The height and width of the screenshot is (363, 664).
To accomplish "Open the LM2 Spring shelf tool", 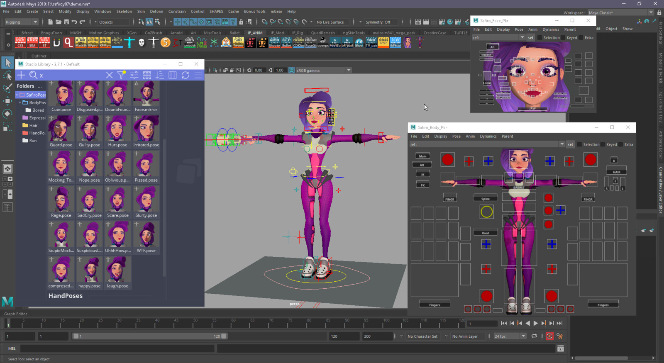I will pyautogui.click(x=202, y=42).
